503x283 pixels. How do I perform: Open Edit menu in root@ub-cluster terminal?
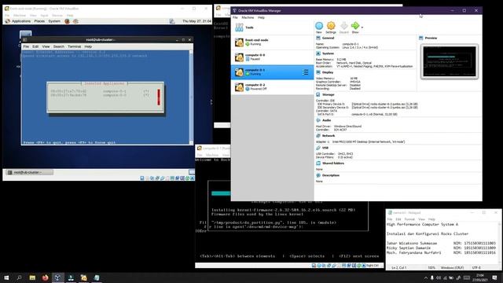coord(35,46)
